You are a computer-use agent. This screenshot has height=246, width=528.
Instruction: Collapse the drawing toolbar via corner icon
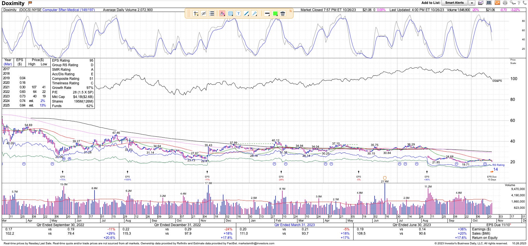coord(291,11)
